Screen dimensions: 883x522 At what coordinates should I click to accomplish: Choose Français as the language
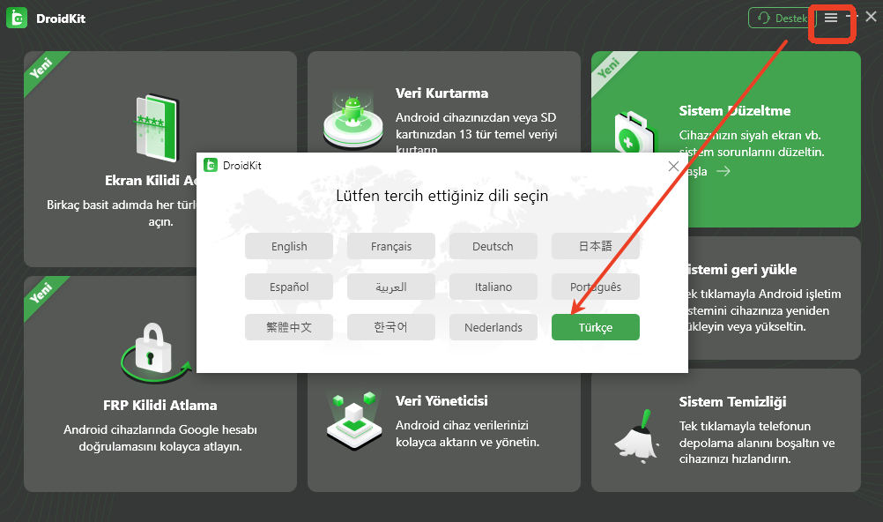pos(391,246)
